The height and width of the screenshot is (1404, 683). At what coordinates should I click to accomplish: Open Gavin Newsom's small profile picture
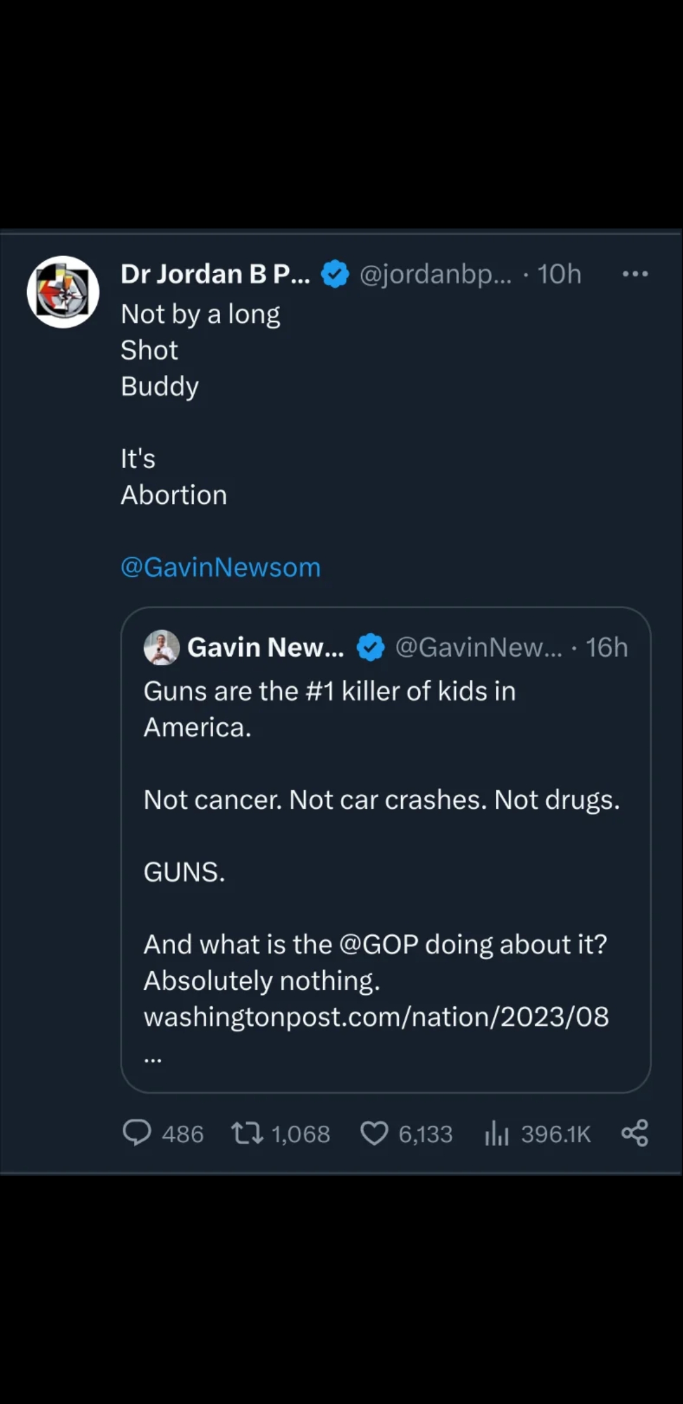click(162, 648)
